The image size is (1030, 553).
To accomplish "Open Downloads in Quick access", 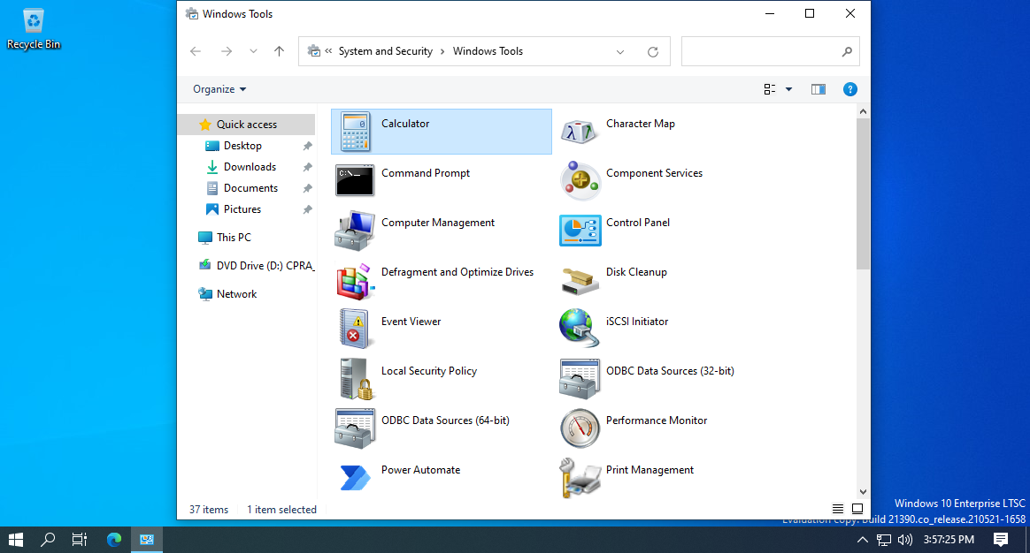I will (x=250, y=167).
